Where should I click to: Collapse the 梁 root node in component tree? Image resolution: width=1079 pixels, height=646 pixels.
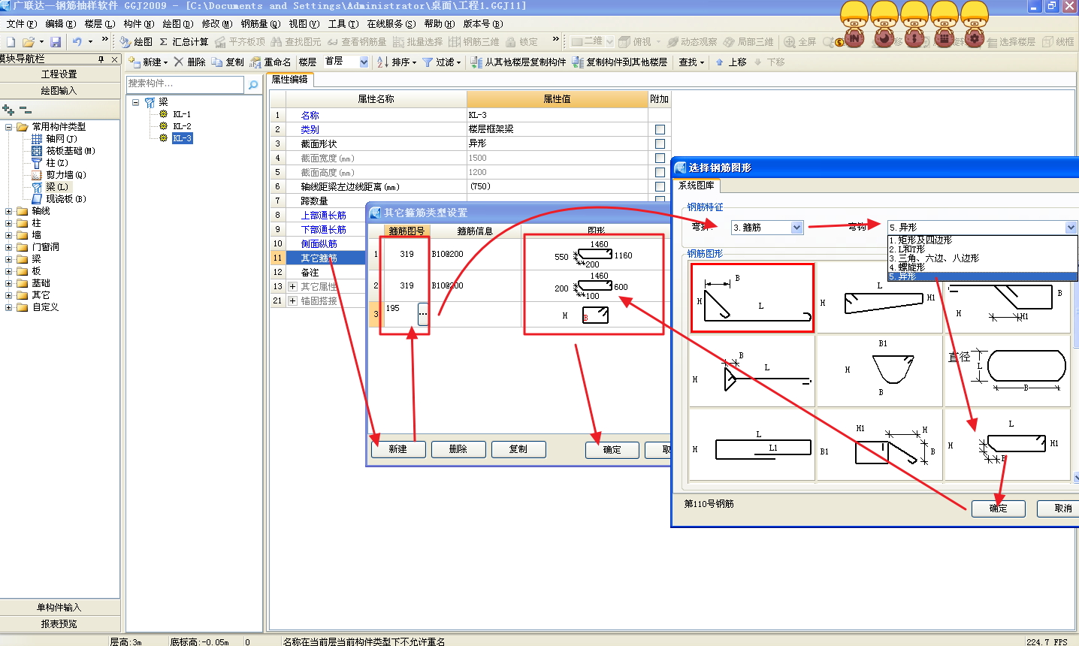point(136,102)
